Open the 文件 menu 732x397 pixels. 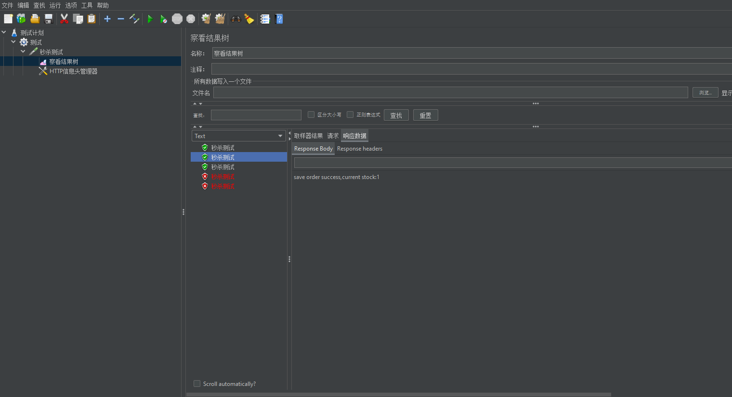pos(8,5)
